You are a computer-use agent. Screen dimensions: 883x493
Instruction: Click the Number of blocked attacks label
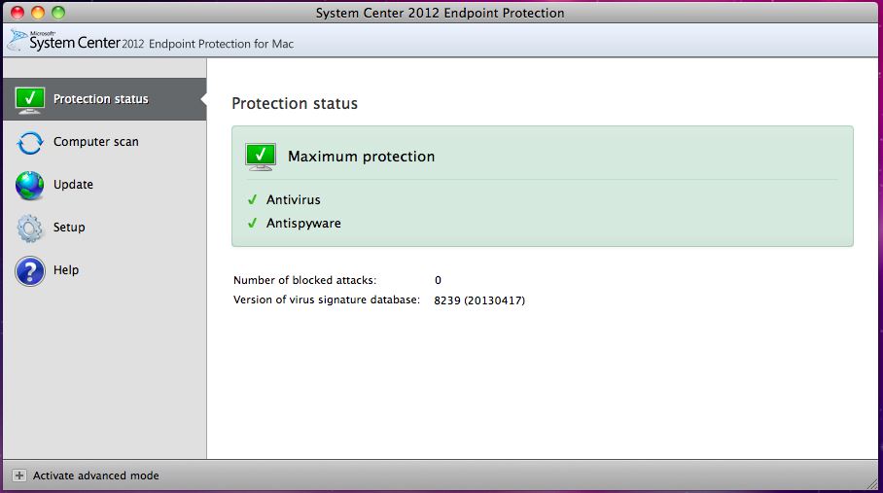[304, 280]
